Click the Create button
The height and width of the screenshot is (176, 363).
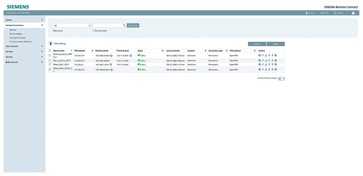pos(257,44)
